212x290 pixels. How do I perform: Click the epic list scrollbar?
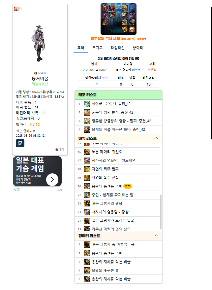click(x=161, y=212)
